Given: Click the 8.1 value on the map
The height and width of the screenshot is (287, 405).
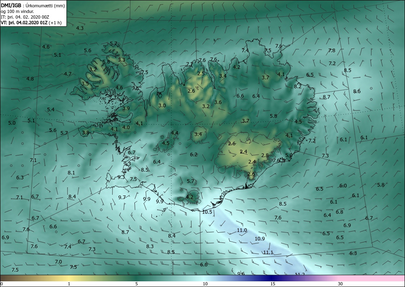Looking at the screenshot, I should 71,173.
